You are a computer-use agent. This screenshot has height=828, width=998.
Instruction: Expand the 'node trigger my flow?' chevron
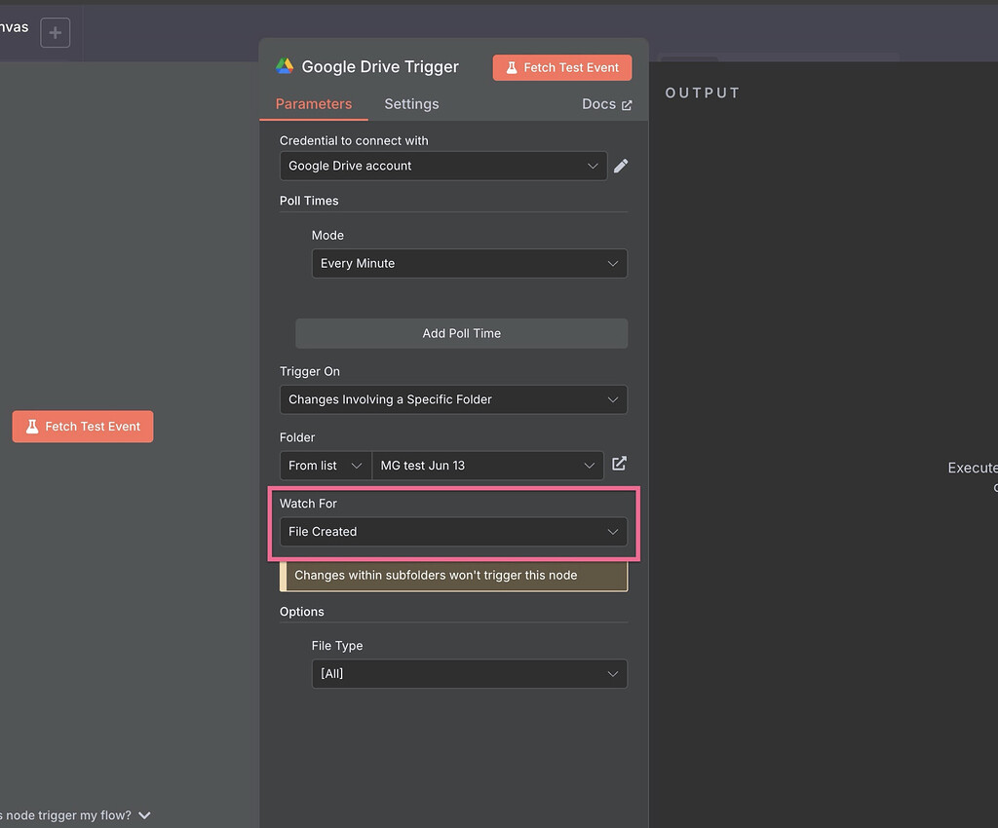144,814
